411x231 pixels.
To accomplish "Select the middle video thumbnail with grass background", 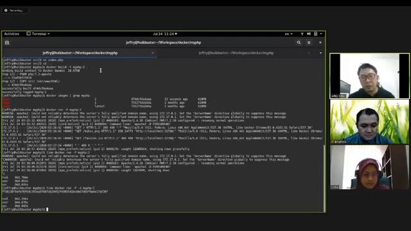I will pos(369,121).
